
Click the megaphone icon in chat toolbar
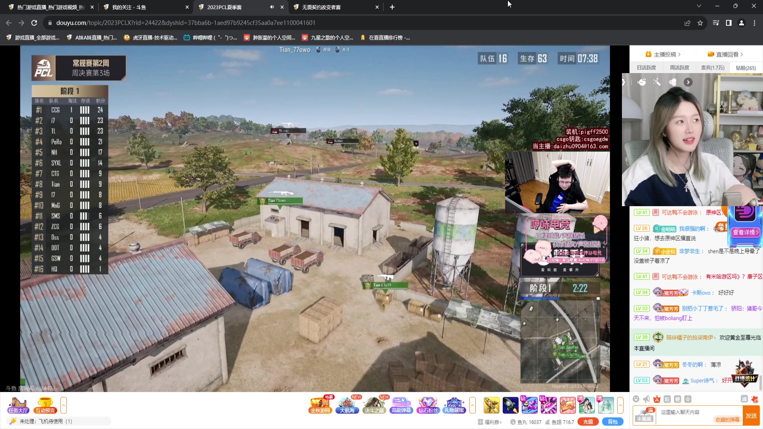click(x=647, y=399)
